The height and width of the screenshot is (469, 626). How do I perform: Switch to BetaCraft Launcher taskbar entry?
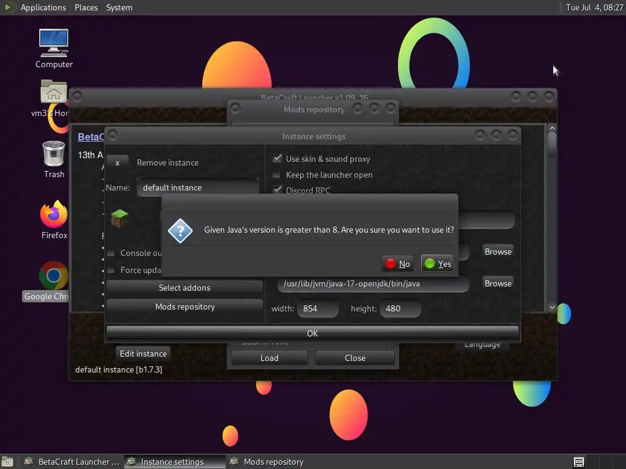pos(72,462)
